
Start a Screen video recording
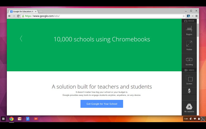pyautogui.click(x=189, y=80)
